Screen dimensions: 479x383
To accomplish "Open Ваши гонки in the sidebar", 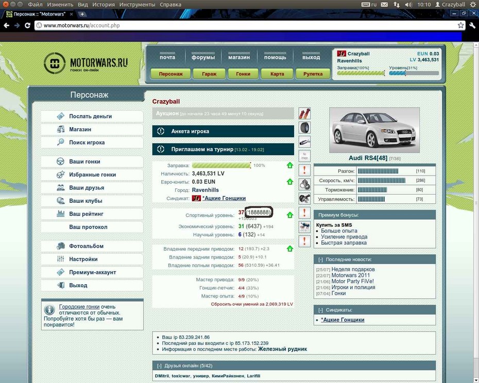I will click(x=92, y=162).
